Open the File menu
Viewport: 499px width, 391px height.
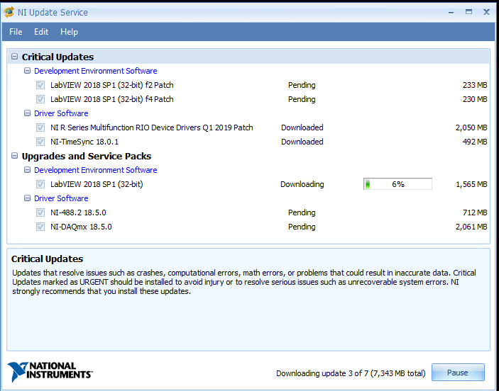(16, 32)
